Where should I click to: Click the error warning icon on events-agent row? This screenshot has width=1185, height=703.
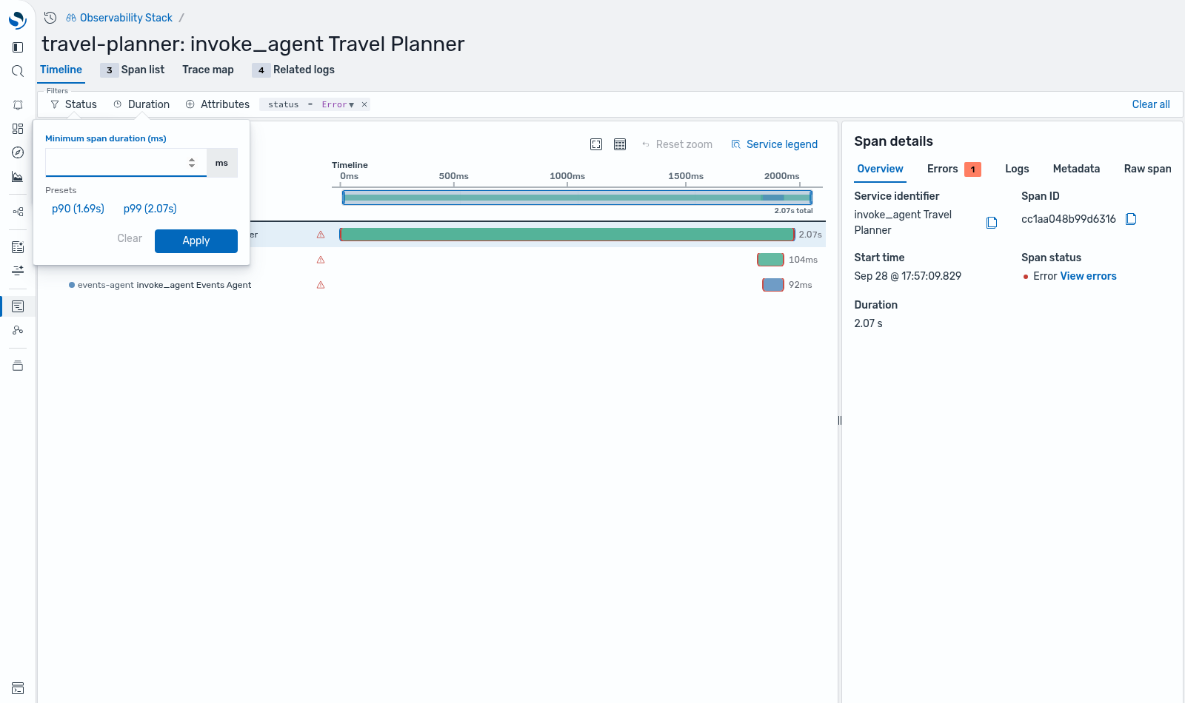coord(321,285)
